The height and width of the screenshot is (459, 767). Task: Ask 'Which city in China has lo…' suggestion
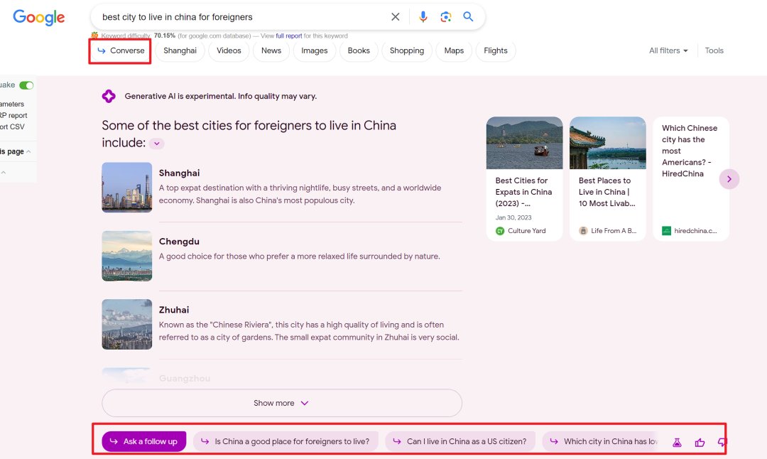[x=602, y=441]
